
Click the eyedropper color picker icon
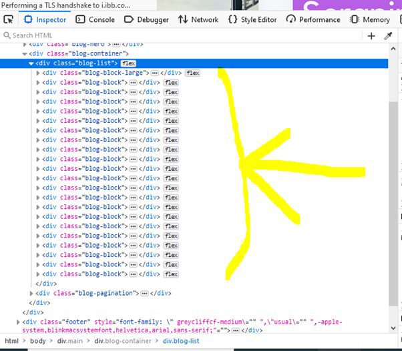pyautogui.click(x=388, y=35)
